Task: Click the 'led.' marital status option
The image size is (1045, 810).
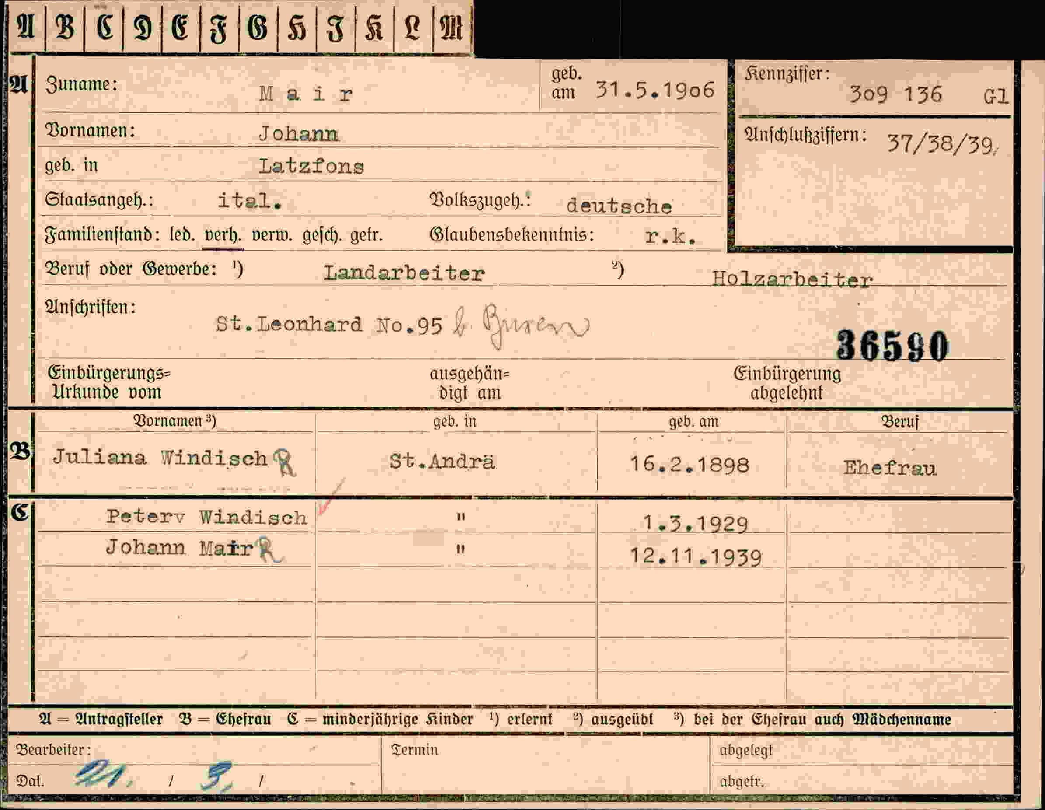Action: (182, 235)
